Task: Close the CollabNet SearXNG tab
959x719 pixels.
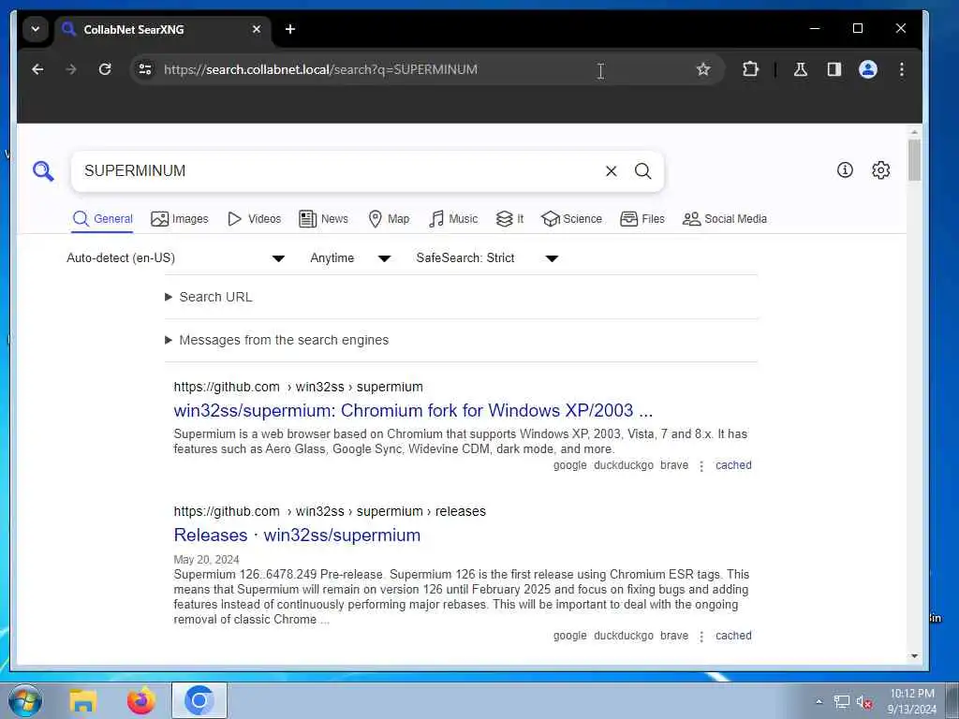Action: point(257,29)
